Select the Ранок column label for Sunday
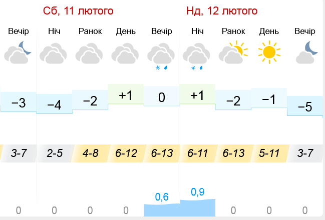The width and height of the screenshot is (325, 220). tap(233, 31)
